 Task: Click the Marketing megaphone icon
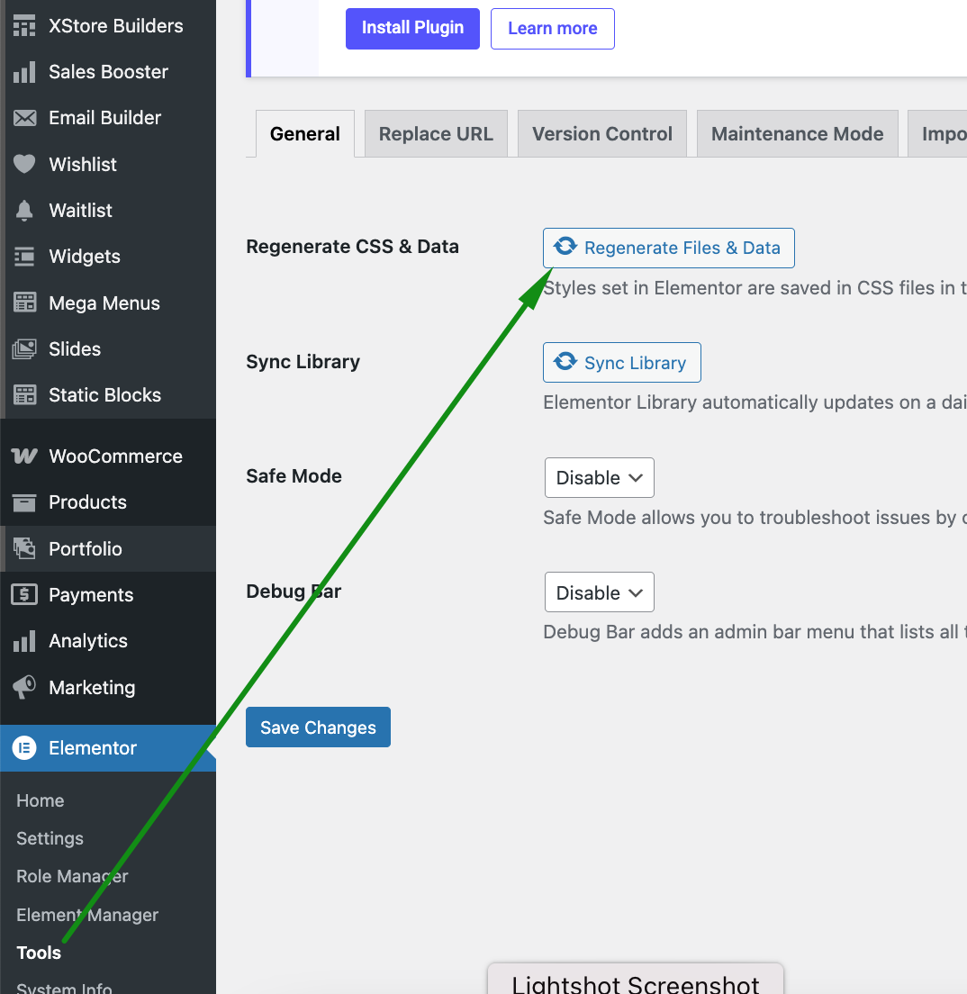(24, 688)
